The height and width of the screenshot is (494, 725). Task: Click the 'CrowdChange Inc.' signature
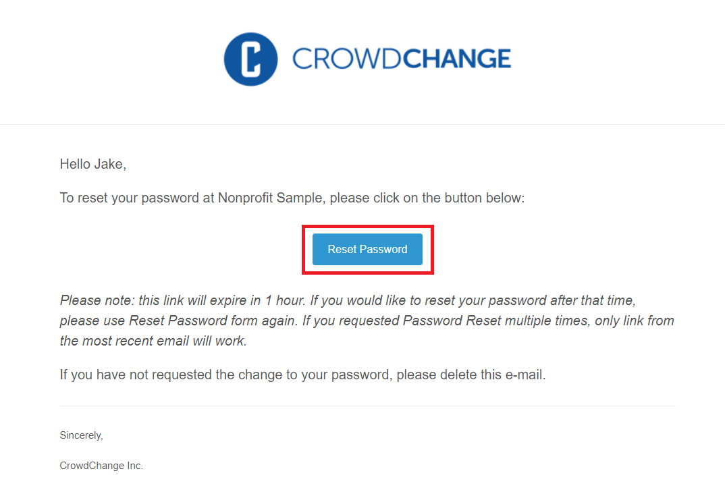coord(101,466)
